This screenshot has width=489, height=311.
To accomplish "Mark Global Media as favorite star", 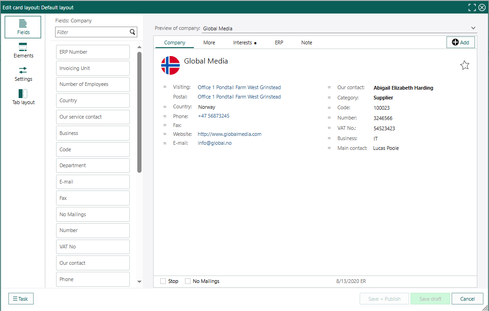I will coord(465,65).
